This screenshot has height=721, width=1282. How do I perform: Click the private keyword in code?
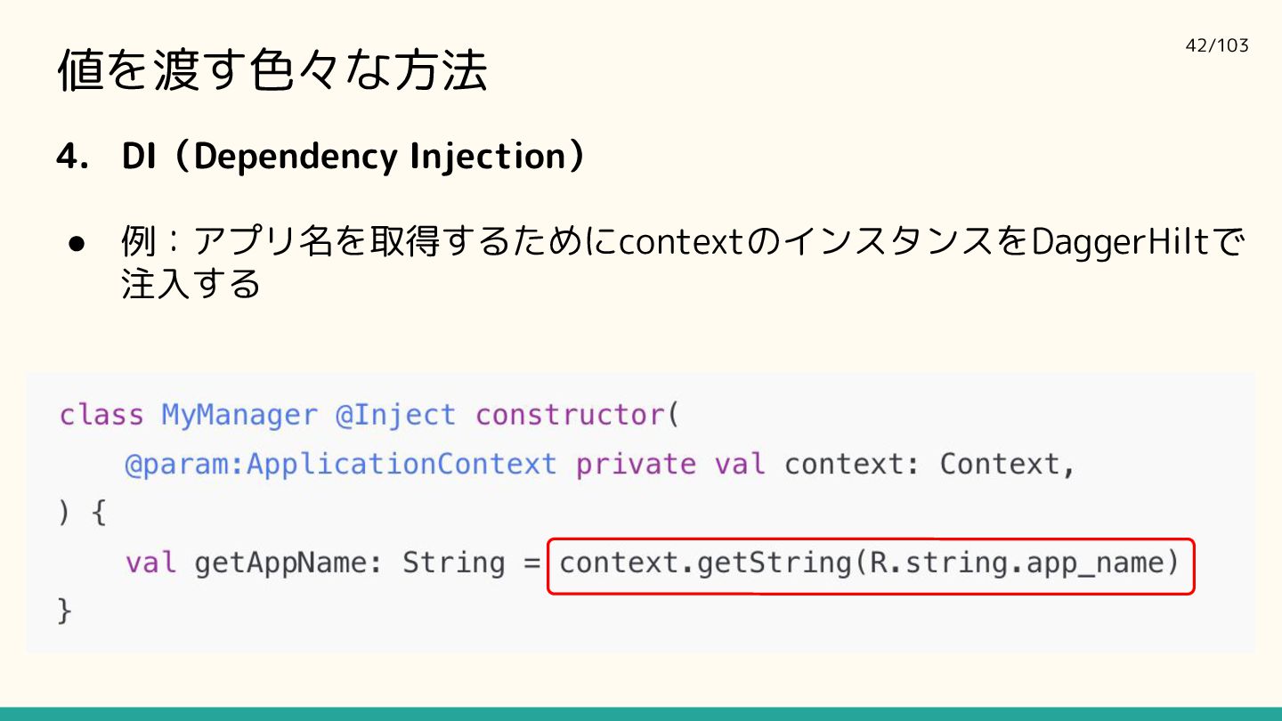(636, 465)
